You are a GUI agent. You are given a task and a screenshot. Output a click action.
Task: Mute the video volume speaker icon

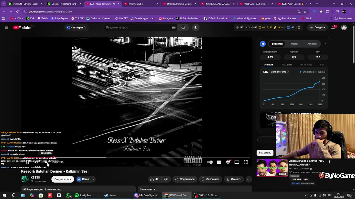point(36,162)
